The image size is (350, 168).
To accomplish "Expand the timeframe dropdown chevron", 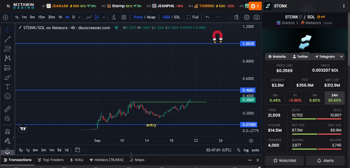I will click(x=80, y=17).
